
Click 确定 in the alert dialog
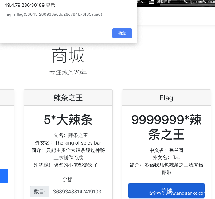click(122, 33)
